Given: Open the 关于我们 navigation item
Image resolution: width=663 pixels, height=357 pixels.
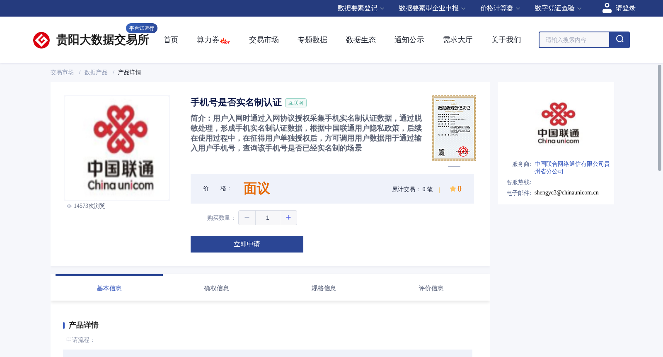Looking at the screenshot, I should 506,40.
